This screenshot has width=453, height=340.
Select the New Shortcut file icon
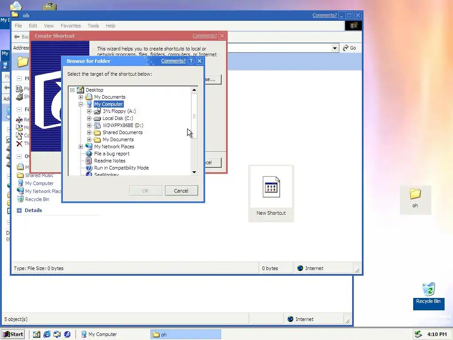click(271, 187)
